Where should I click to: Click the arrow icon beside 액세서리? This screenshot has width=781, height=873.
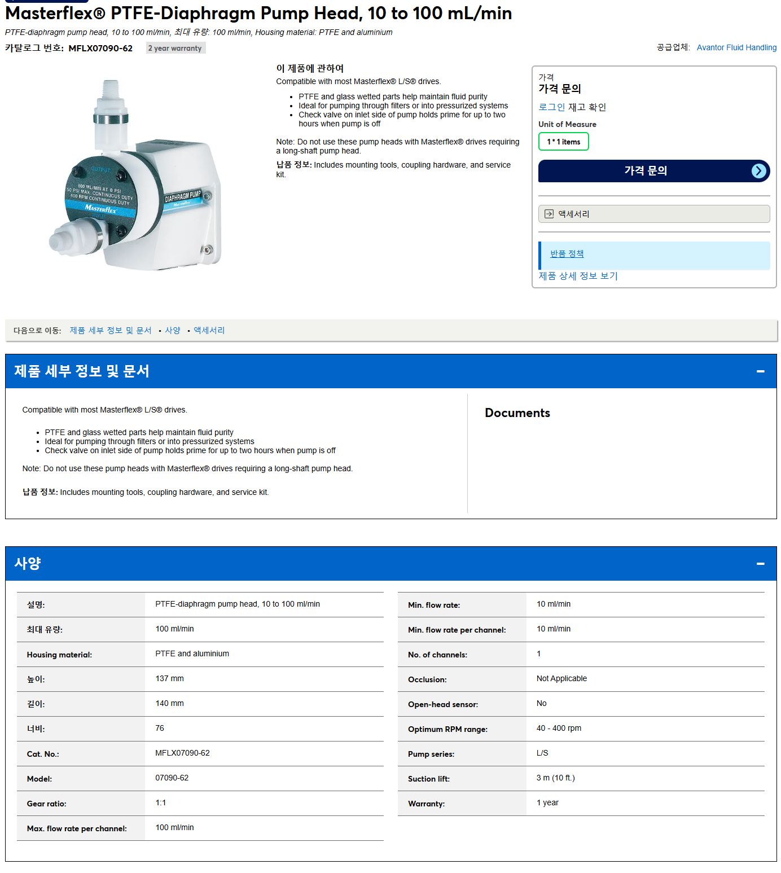(549, 214)
